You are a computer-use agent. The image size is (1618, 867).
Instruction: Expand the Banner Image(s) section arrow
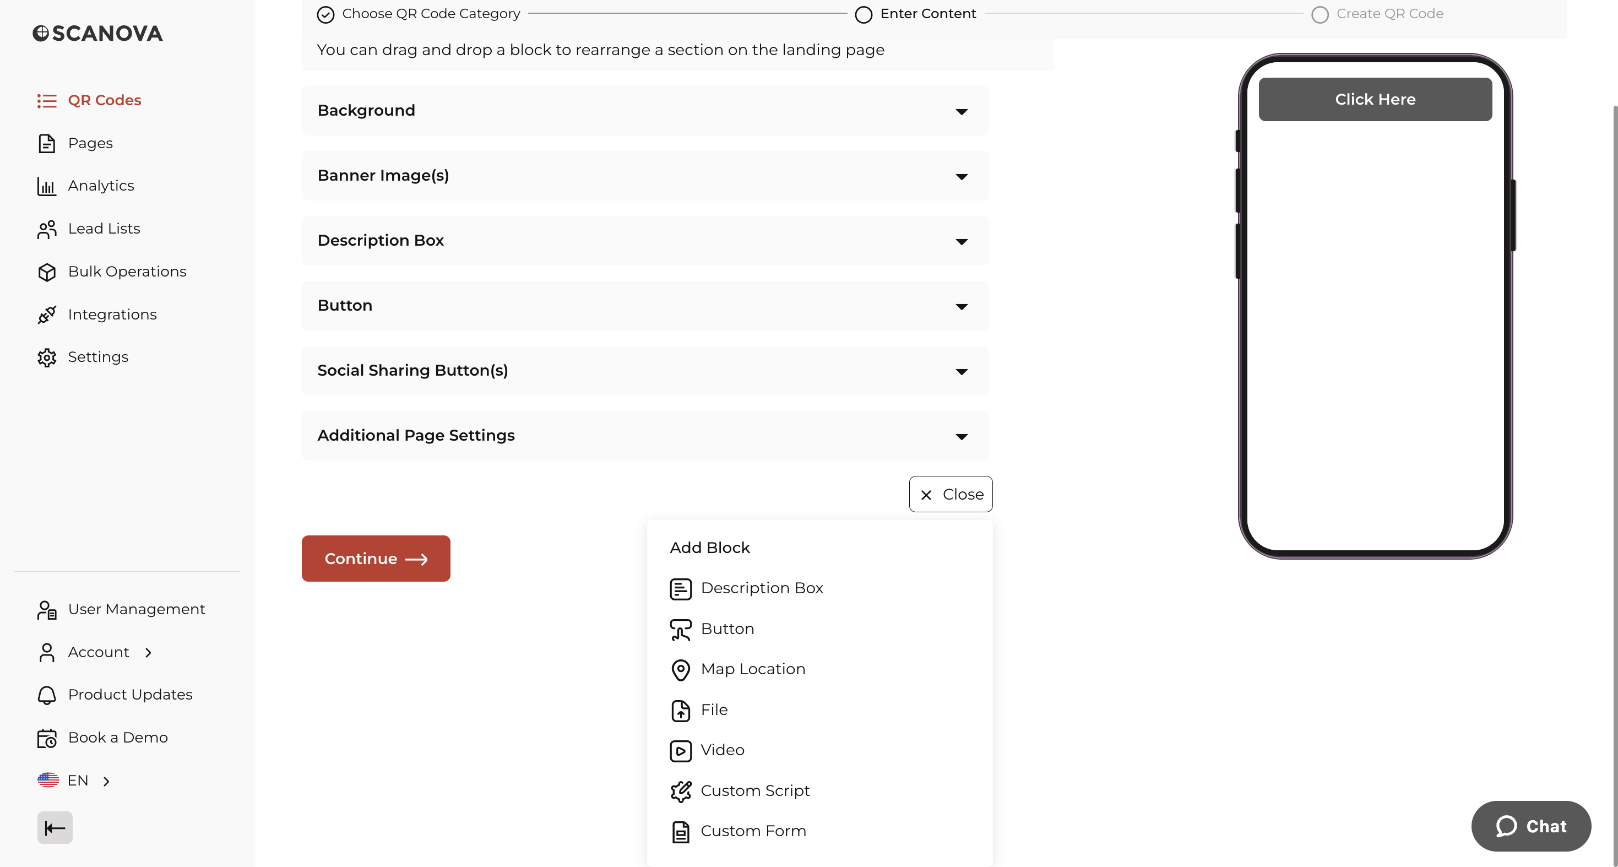[x=961, y=177]
